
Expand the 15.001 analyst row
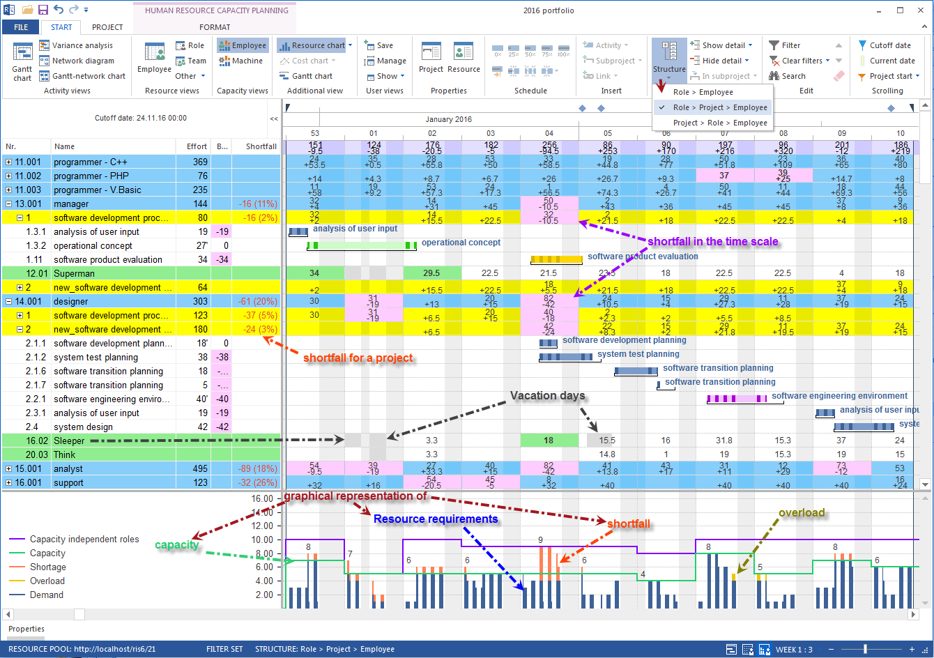point(8,468)
